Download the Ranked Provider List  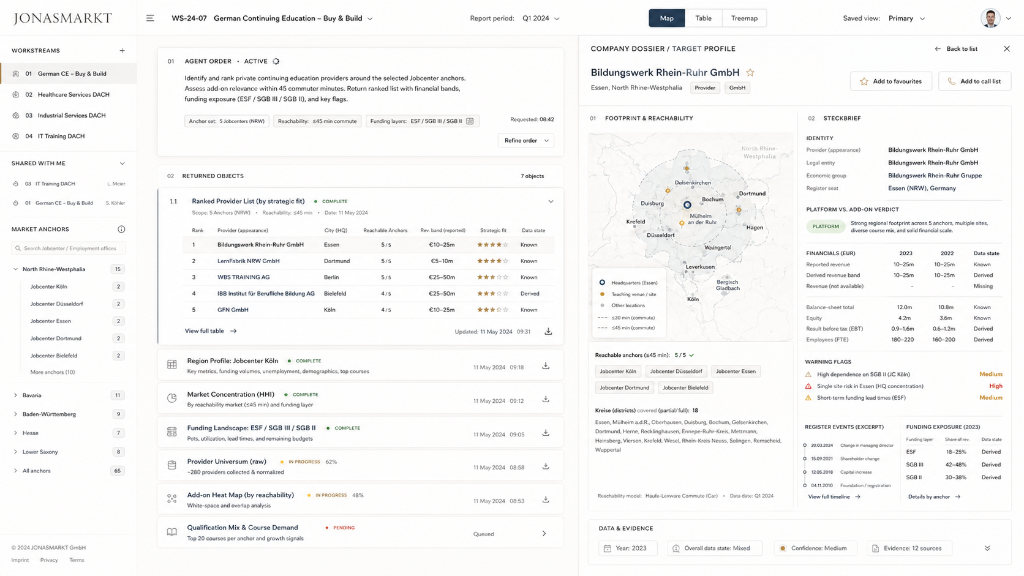point(548,331)
